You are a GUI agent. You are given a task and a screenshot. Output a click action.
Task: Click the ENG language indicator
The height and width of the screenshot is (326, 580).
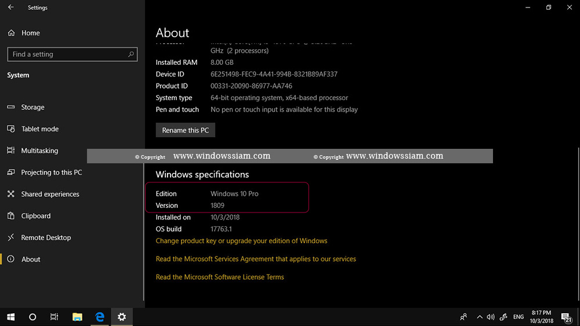pos(519,317)
